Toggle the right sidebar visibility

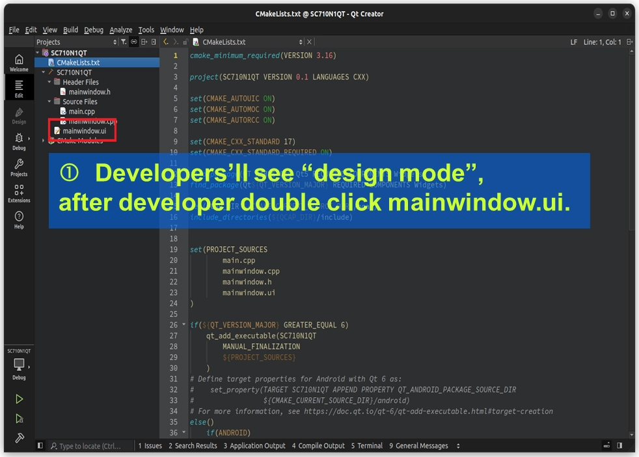tap(619, 445)
